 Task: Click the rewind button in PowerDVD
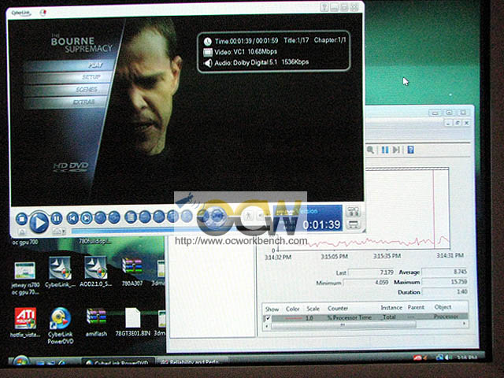[100, 218]
